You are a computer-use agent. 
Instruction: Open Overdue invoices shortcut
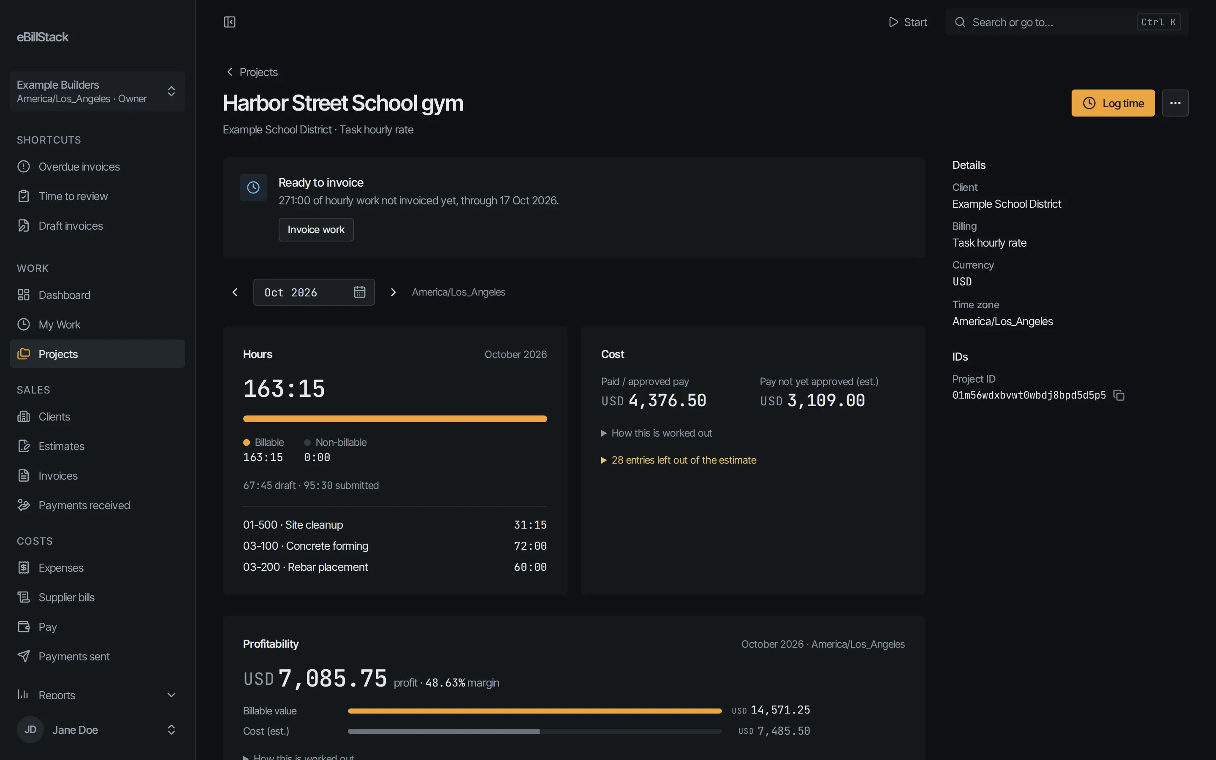(x=98, y=166)
